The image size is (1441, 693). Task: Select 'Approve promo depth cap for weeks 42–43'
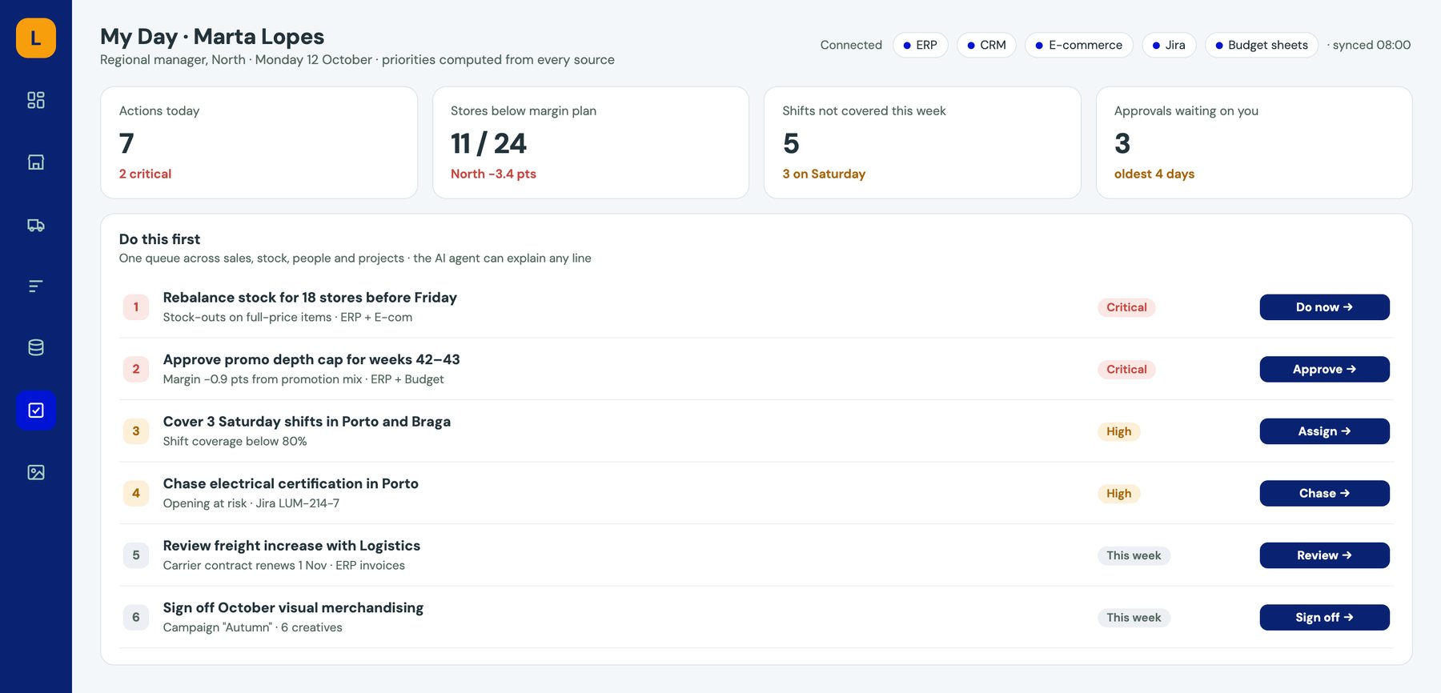pos(311,359)
